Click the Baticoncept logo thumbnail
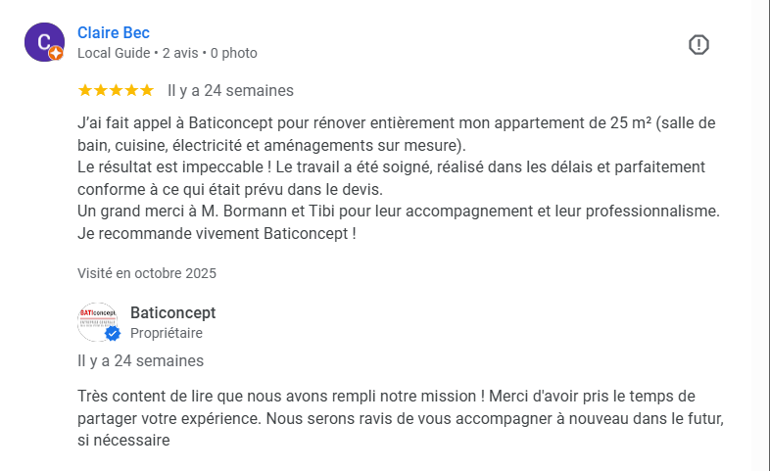 click(x=96, y=320)
